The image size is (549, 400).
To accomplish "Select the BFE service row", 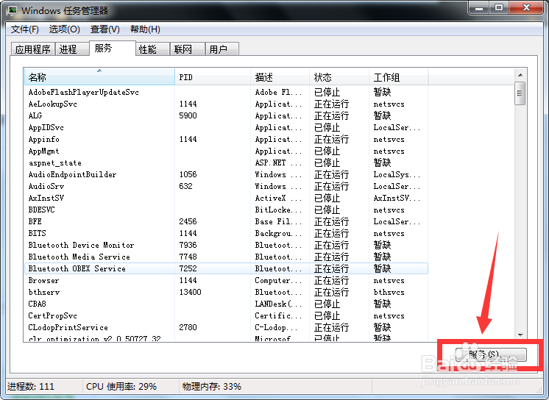I will click(226, 221).
